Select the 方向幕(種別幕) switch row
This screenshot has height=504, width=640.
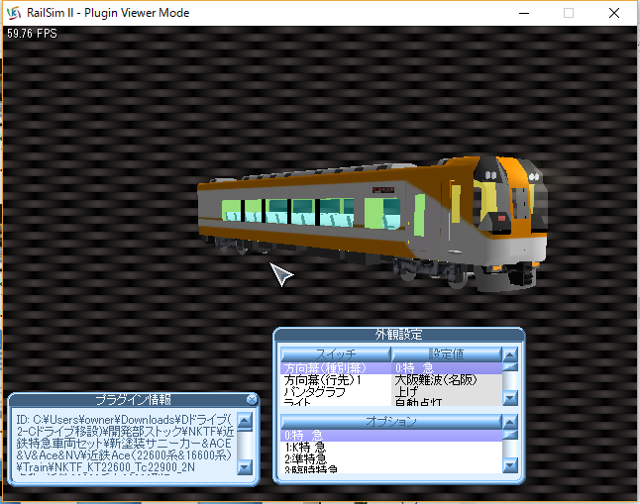pyautogui.click(x=336, y=368)
